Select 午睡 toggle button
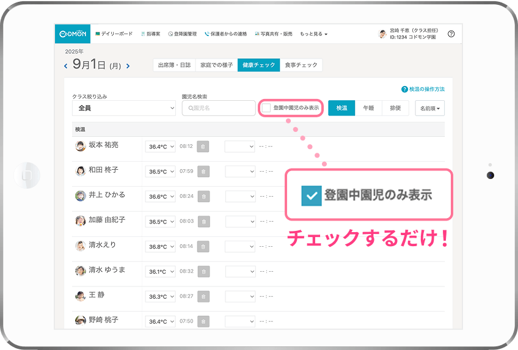518x350 pixels. tap(368, 108)
